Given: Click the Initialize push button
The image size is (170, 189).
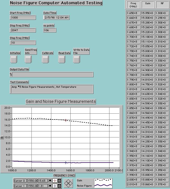Looking at the screenshot, I should [13, 59].
